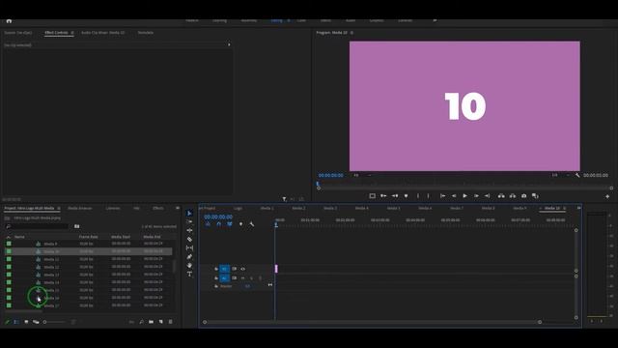Select the Razor tool
The image size is (618, 348).
(189, 239)
